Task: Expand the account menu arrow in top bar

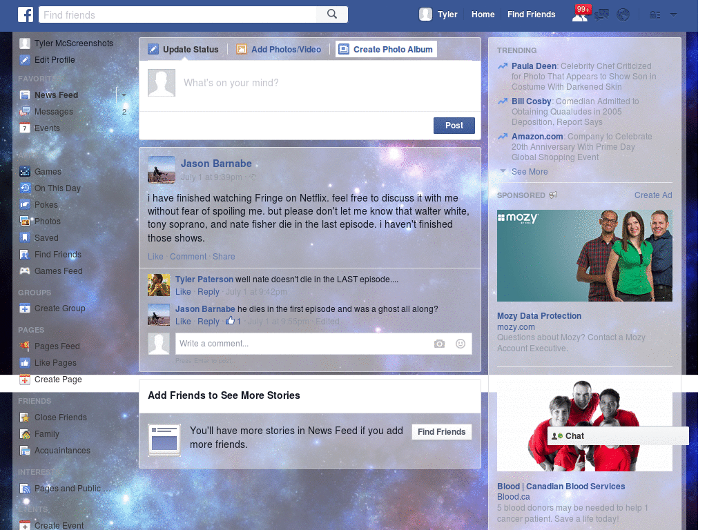Action: 673,15
